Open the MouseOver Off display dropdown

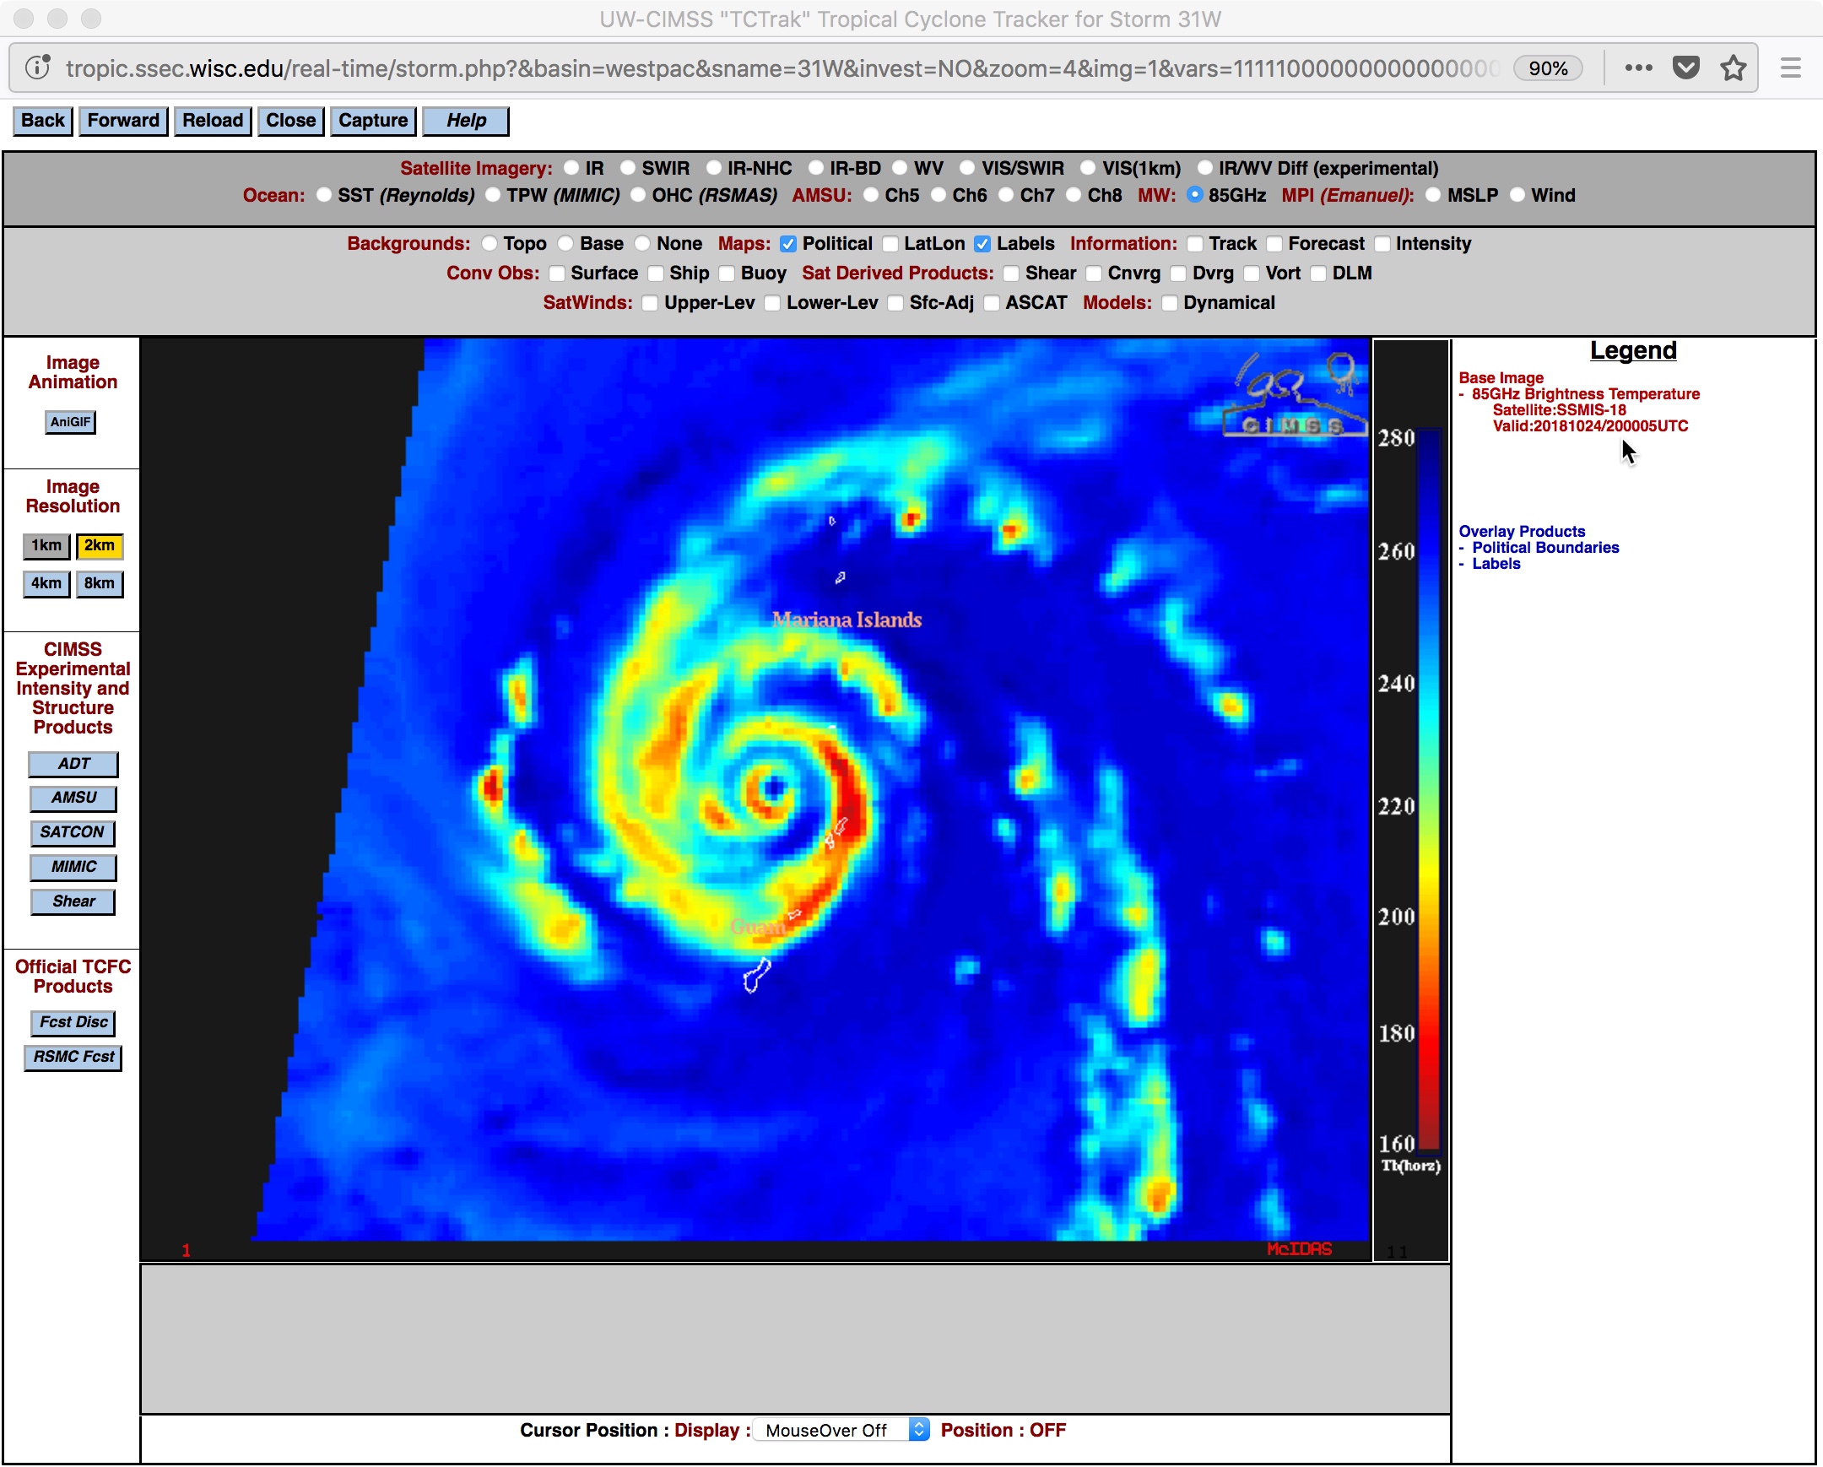(x=841, y=1430)
